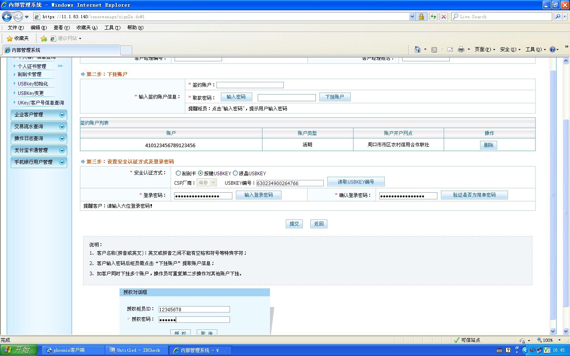The height and width of the screenshot is (356, 570).
Task: Click the 返回 button
Action: (x=319, y=224)
